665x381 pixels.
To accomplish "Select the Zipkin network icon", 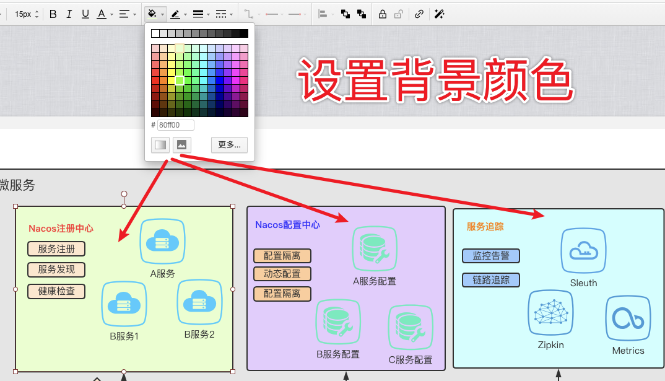I will pyautogui.click(x=551, y=313).
